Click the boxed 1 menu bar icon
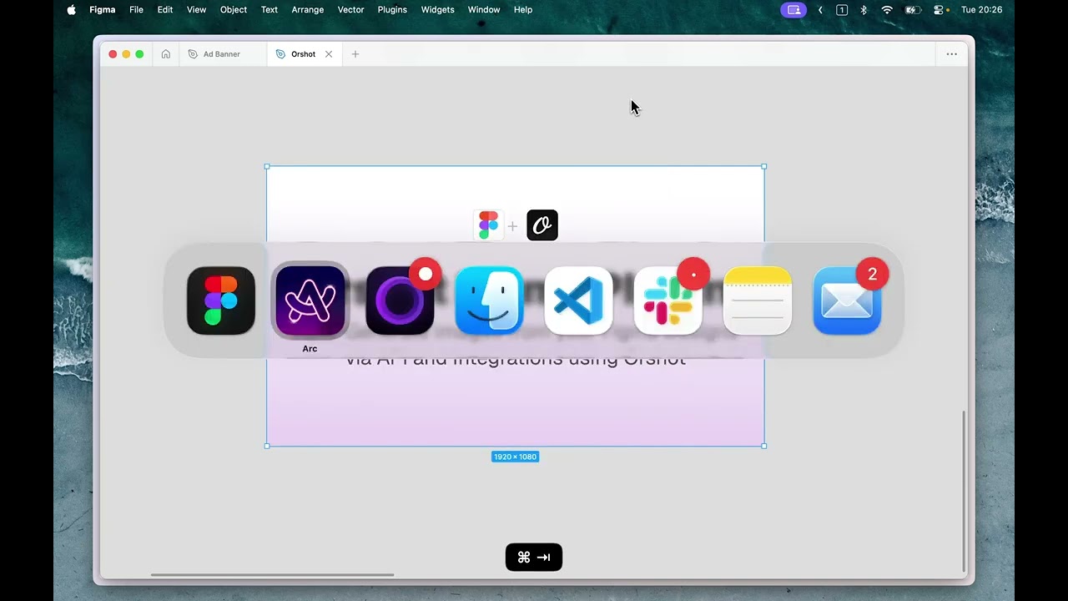This screenshot has width=1068, height=601. (x=842, y=10)
